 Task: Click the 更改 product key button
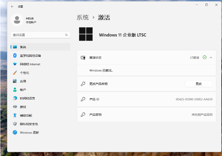(x=199, y=84)
